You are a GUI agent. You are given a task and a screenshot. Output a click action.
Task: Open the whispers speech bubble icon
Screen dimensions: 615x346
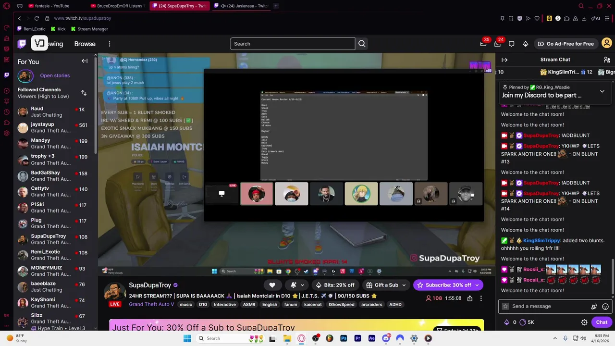[x=512, y=44]
